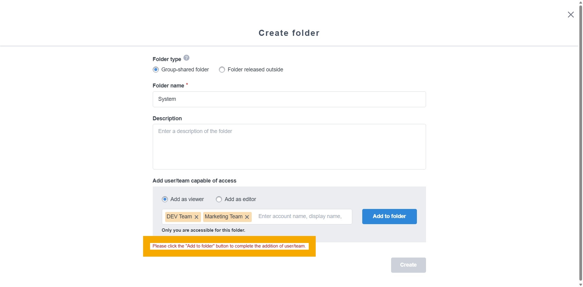Click the scrollbar down arrow
The image size is (583, 287).
(580, 285)
